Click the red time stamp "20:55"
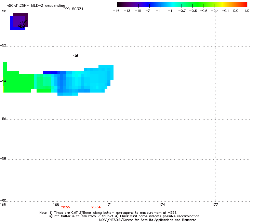Viewport: 253px width, 222px height. [x=65, y=207]
